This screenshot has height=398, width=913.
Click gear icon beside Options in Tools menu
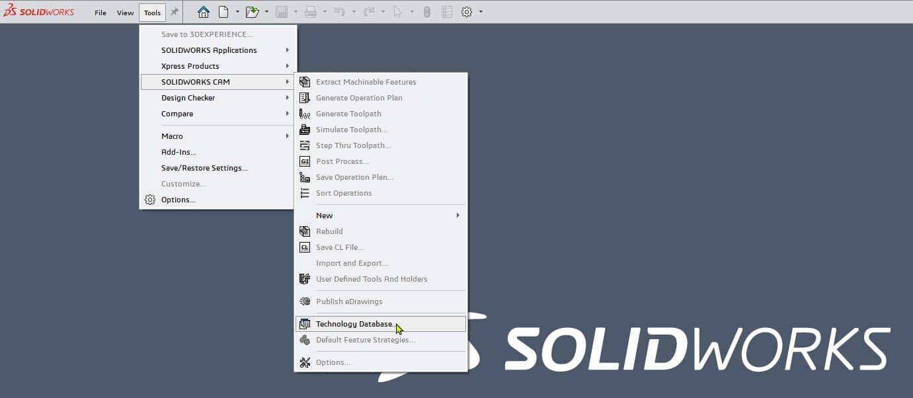(150, 200)
